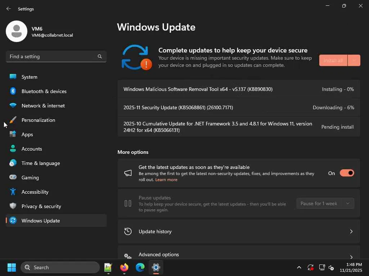
Task: Expand Update history chevron
Action: [351, 231]
